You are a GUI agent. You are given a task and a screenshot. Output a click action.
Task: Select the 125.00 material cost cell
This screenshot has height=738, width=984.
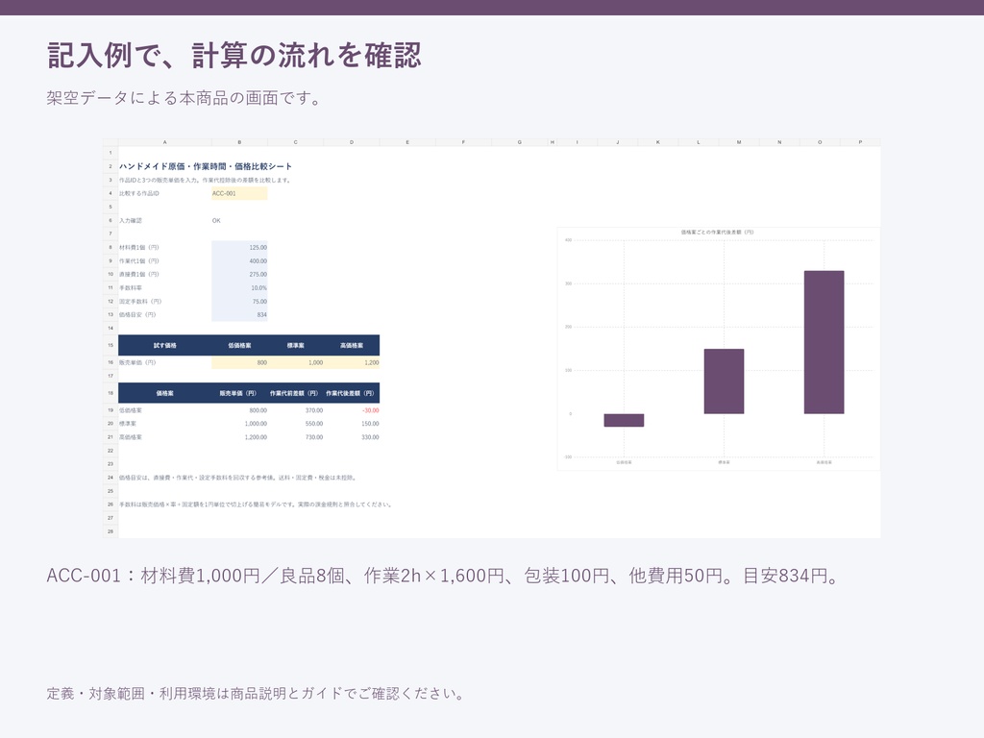(239, 247)
